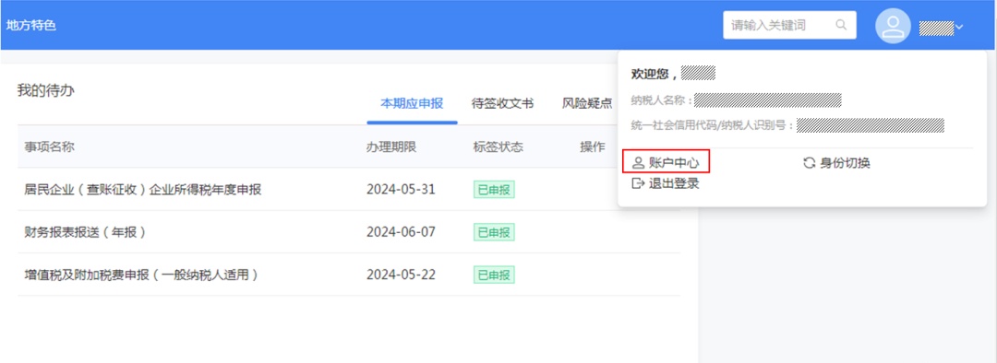
Task: Click the user avatar icon
Action: (894, 26)
